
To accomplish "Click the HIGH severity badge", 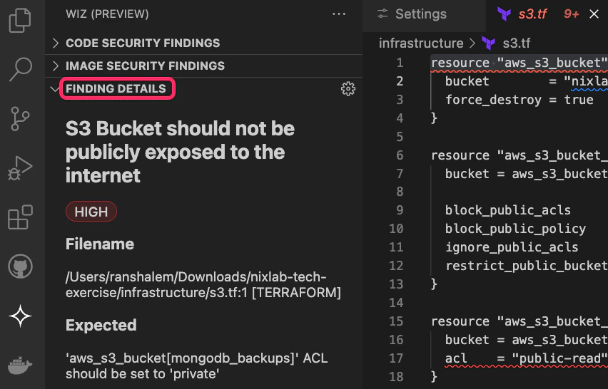I will (91, 212).
